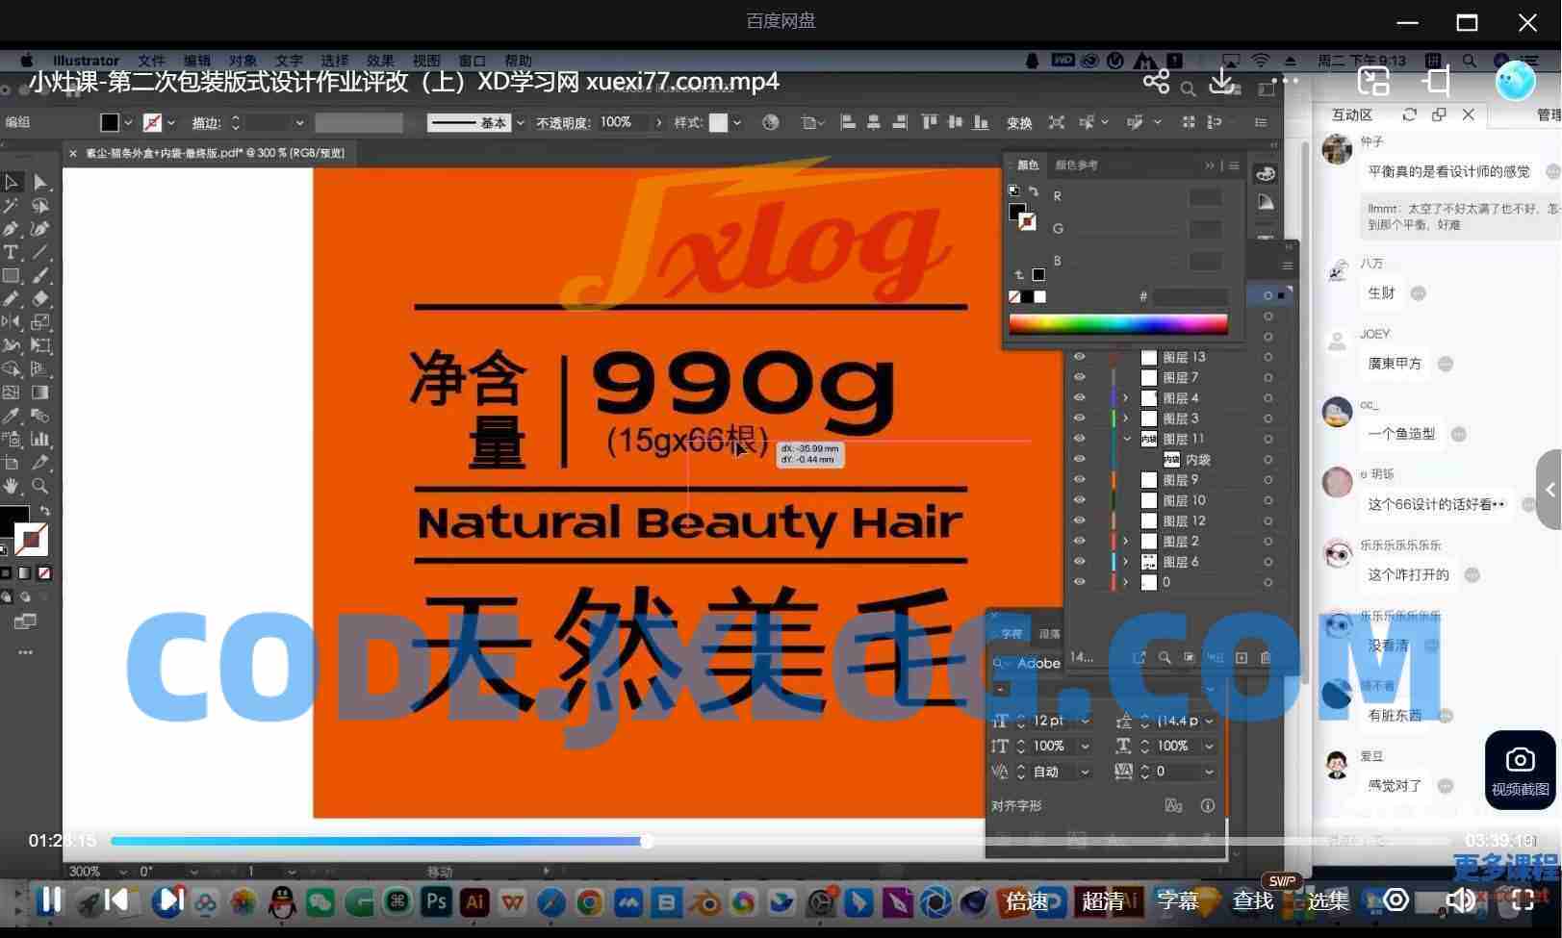This screenshot has width=1562, height=938.
Task: Pause the video playback
Action: click(x=50, y=900)
